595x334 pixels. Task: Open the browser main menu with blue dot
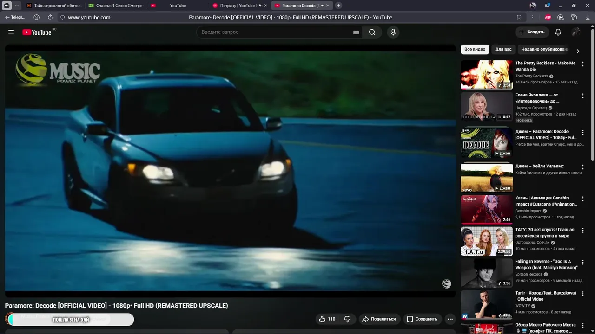(547, 6)
